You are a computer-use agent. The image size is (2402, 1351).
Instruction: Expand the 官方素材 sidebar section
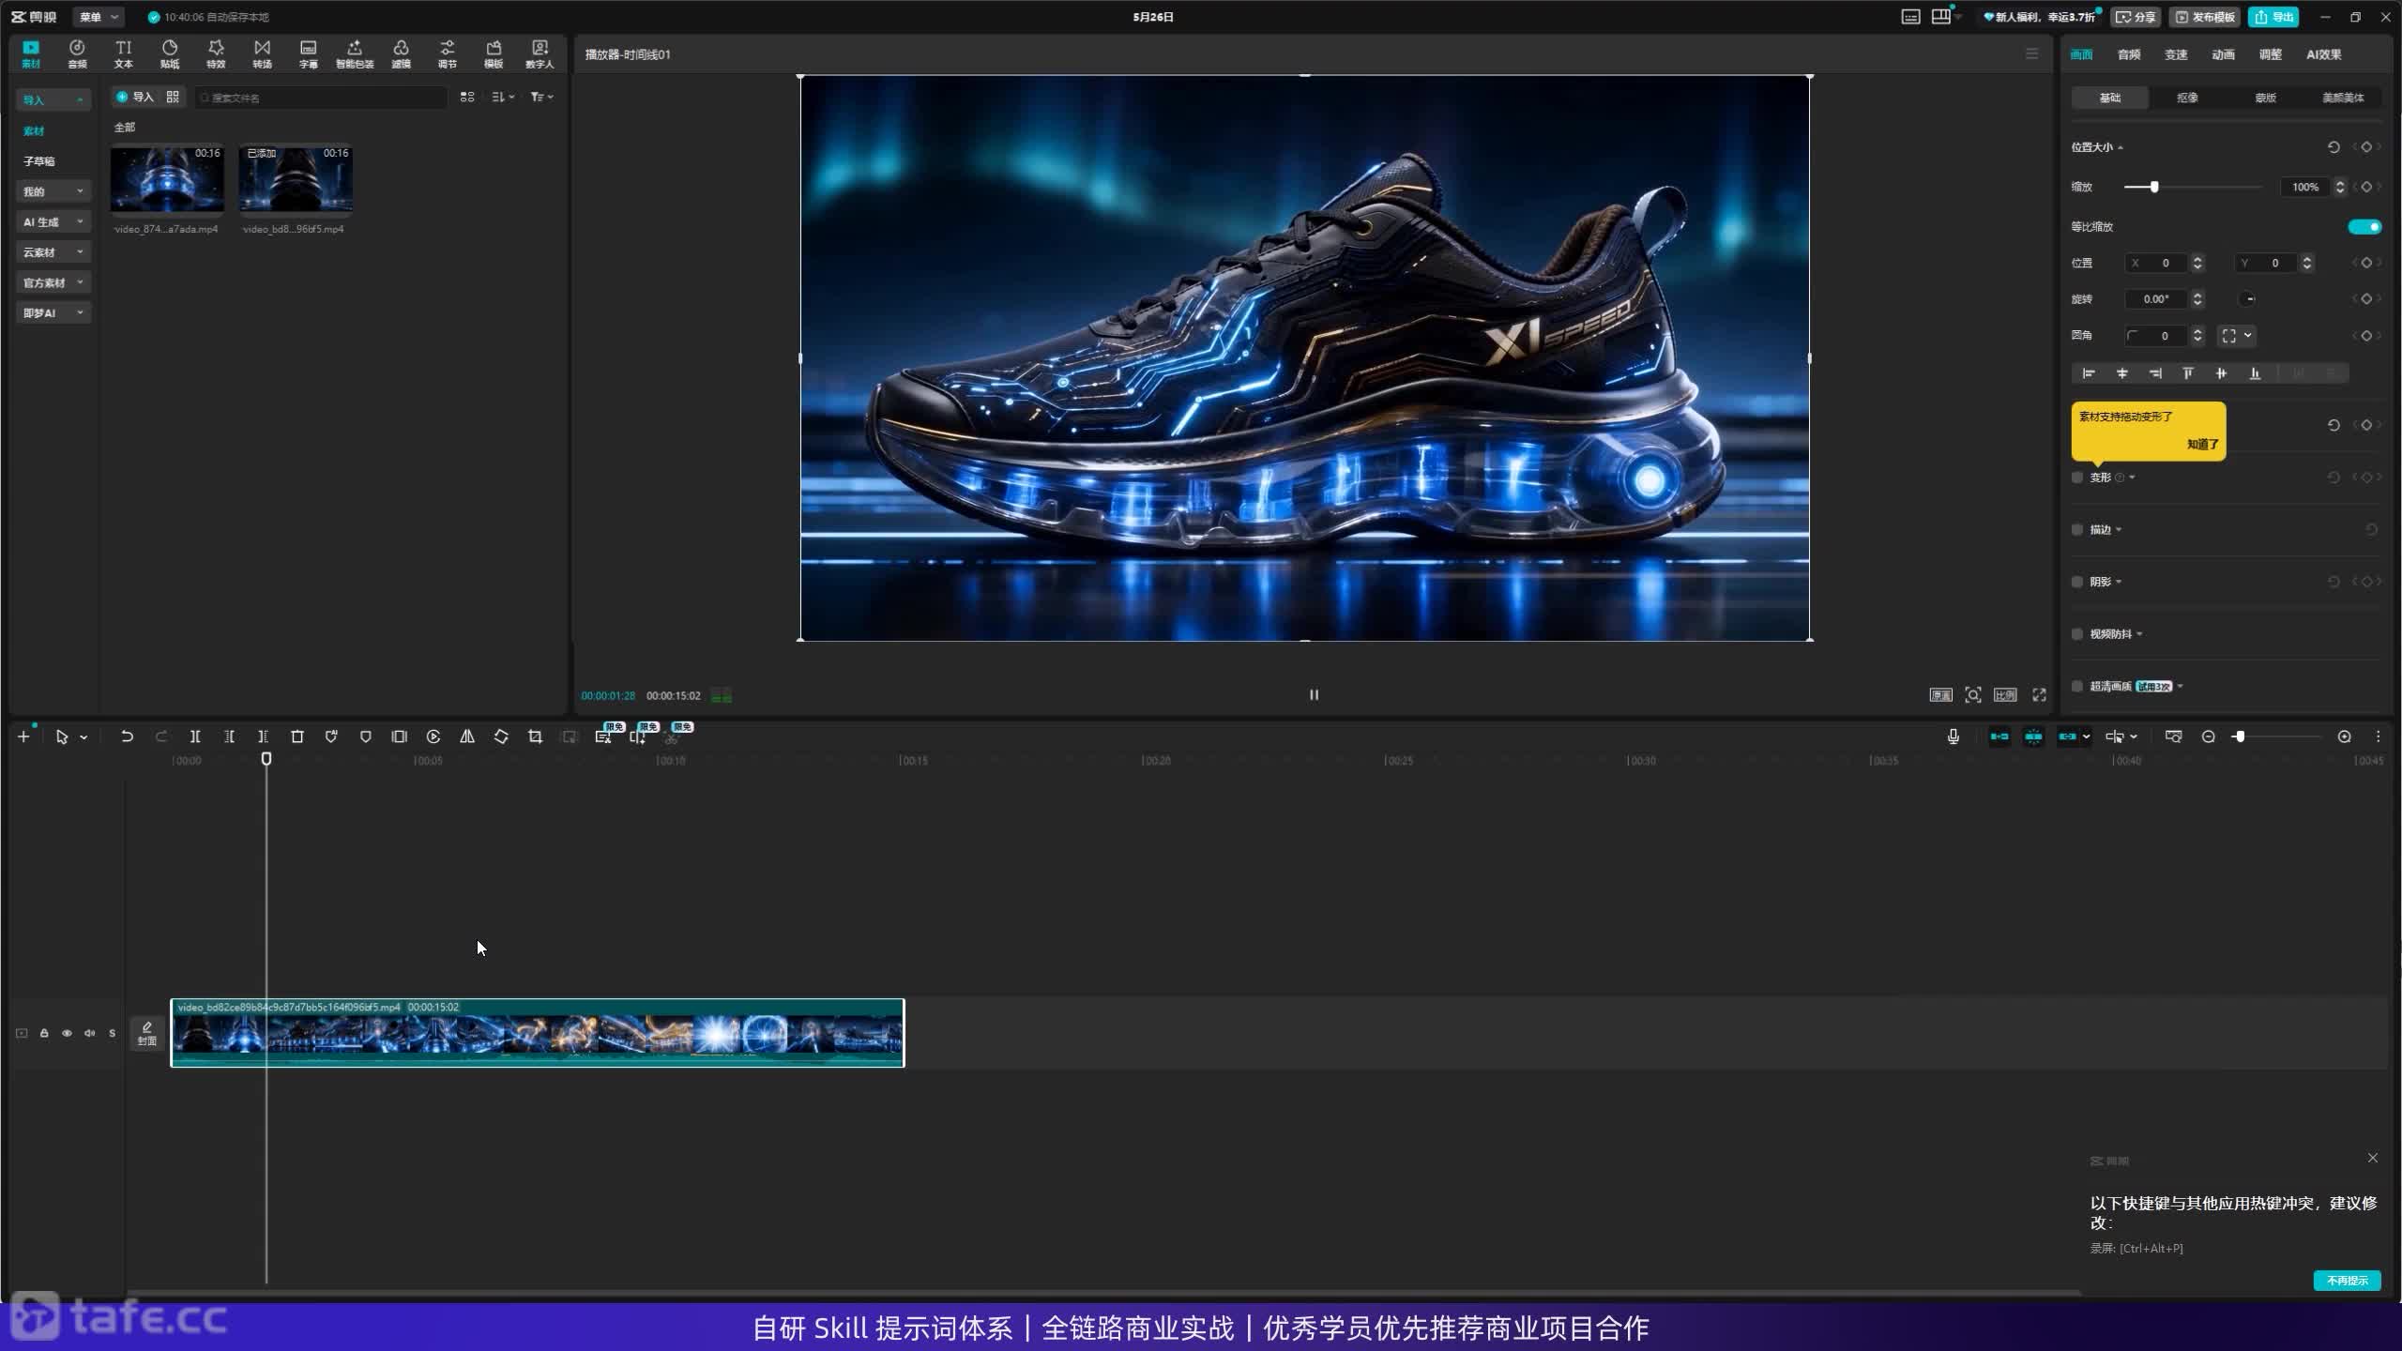(x=53, y=282)
